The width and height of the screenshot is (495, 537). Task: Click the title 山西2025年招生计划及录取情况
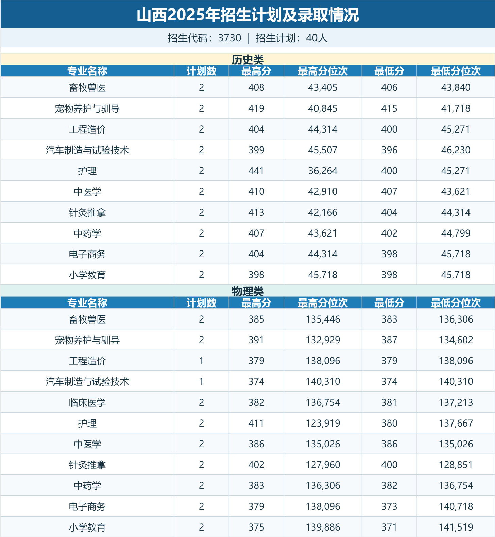247,15
